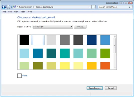Image resolution: width=134 pixels, height=97 pixels.
Task: Select the pale sky blue swatch
Action: (24, 53)
